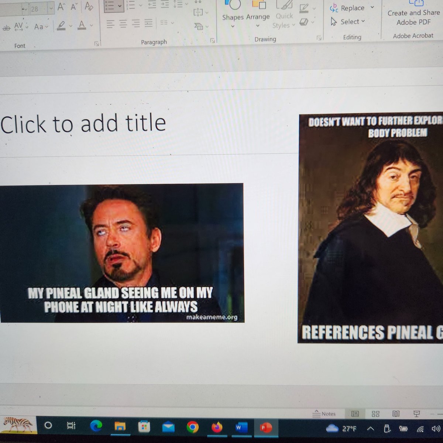443x443 pixels.
Task: Click the font size field showing 28
Action: (x=38, y=8)
